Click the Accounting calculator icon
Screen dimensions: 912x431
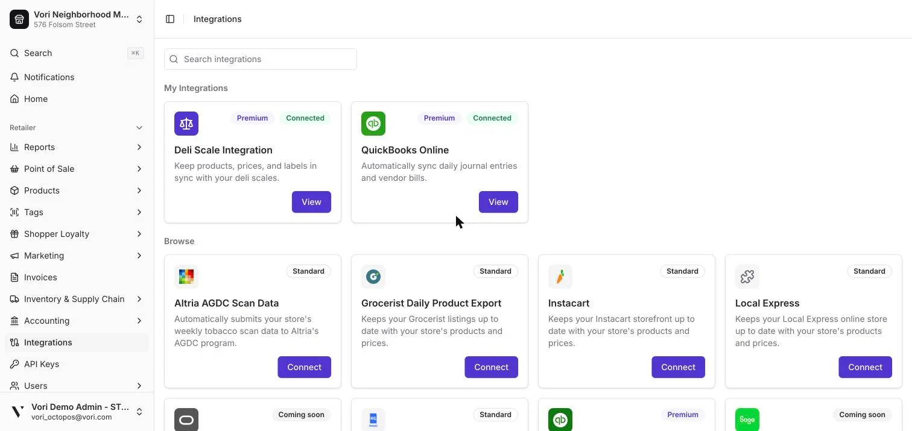coord(14,321)
